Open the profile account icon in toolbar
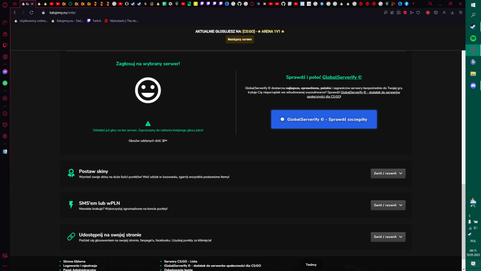The width and height of the screenshot is (481, 271). [444, 13]
